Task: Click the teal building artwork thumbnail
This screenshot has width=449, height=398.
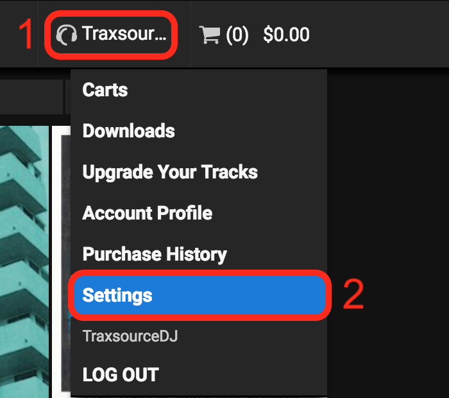Action: [24, 257]
